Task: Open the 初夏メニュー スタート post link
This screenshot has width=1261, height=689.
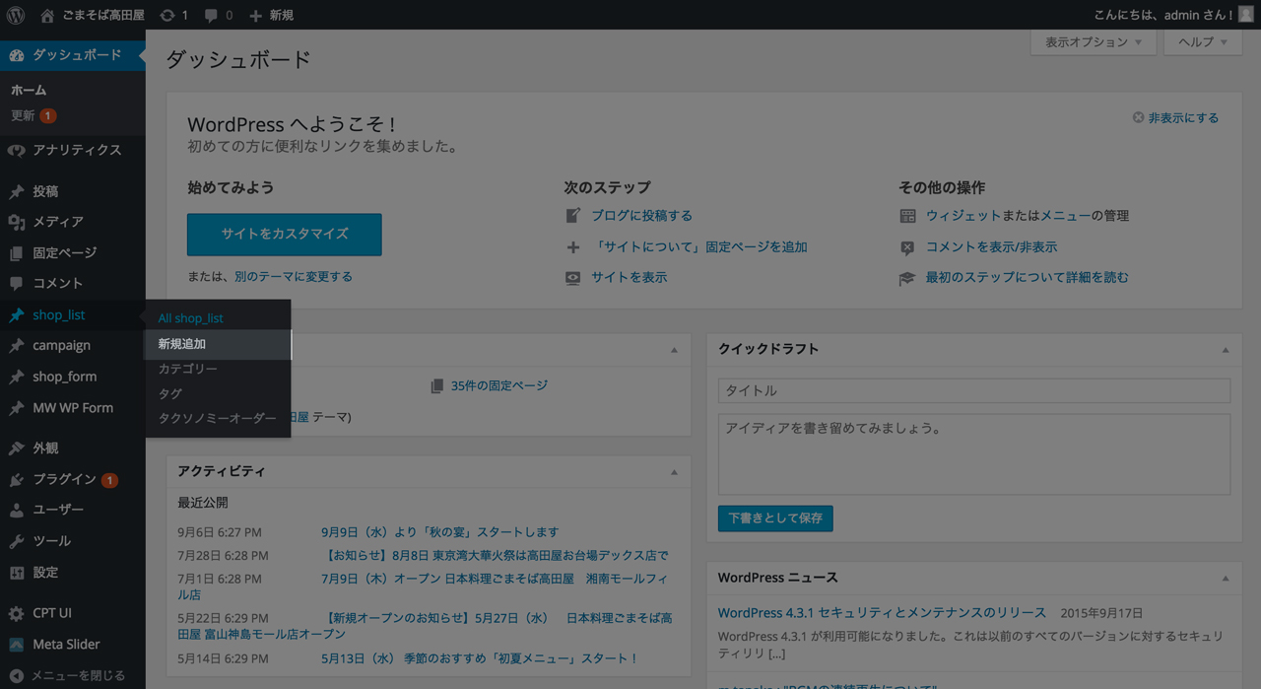Action: click(x=480, y=658)
